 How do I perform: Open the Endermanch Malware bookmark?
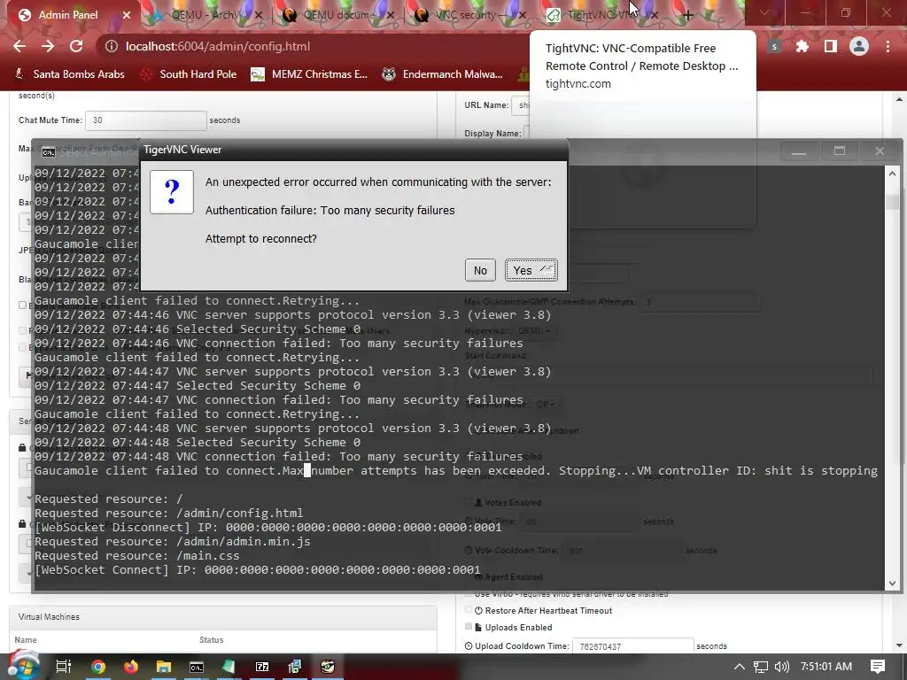pos(443,74)
